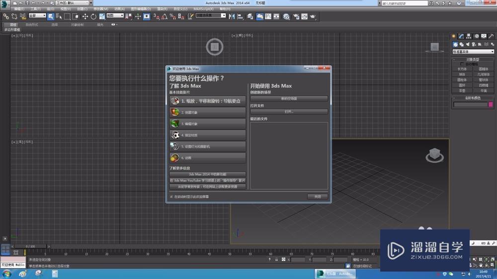
Task: Open Render Setup icon
Action: pos(296,16)
